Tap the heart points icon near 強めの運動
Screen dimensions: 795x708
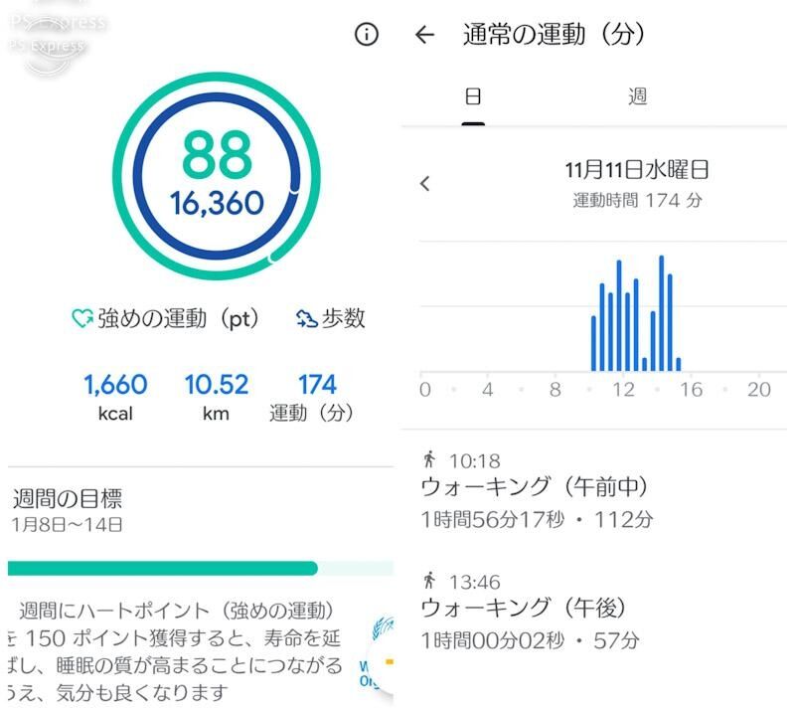pyautogui.click(x=81, y=318)
